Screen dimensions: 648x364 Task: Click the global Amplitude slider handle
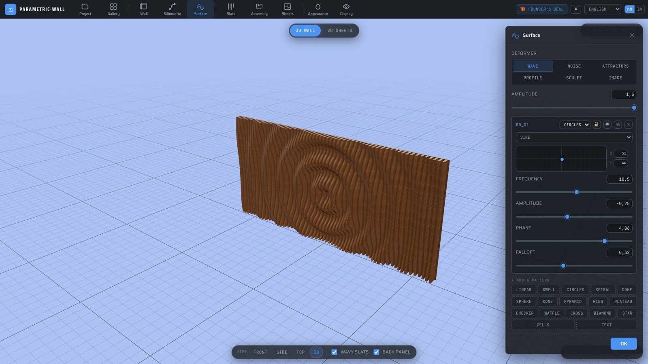(634, 108)
